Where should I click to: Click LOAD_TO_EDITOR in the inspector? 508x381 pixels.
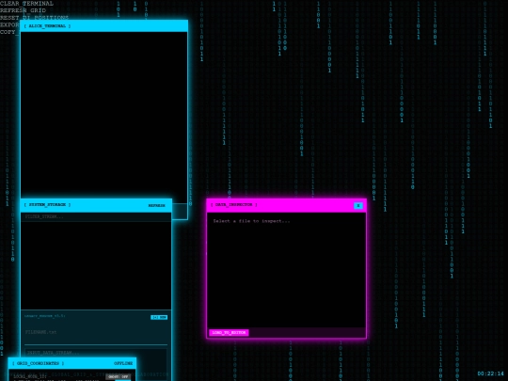click(x=229, y=333)
